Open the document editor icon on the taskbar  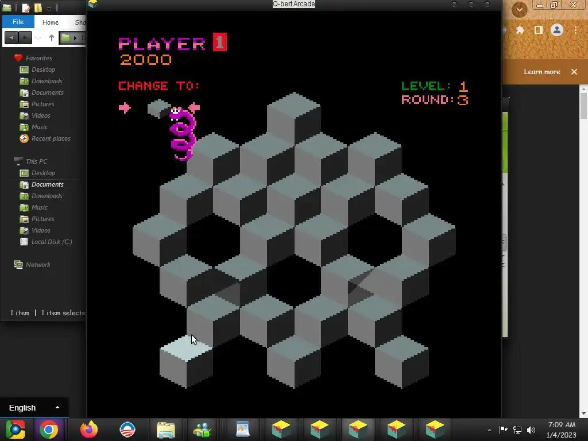click(243, 430)
